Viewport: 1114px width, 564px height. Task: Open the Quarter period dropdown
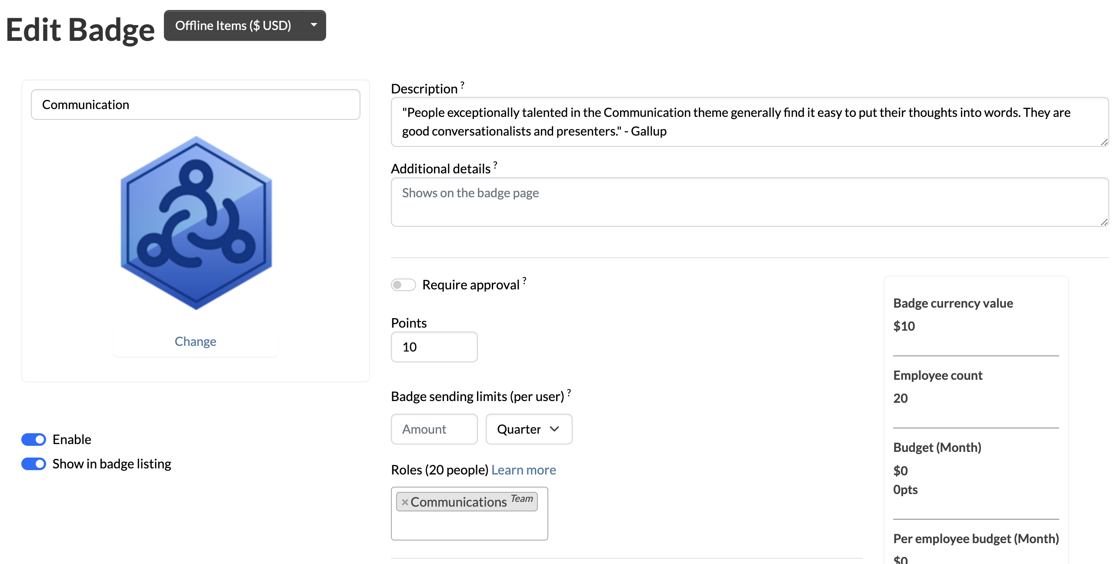coord(528,429)
